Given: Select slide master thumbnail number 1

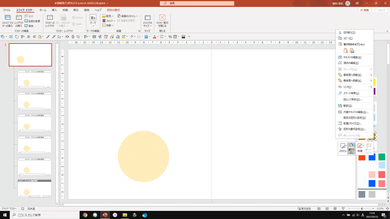Looking at the screenshot, I should [x=30, y=55].
